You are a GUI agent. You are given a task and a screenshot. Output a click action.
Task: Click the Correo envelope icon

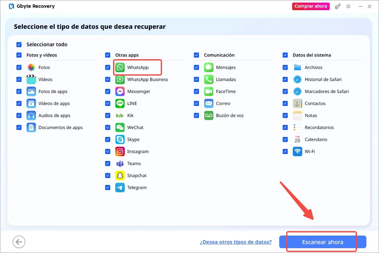coord(208,104)
